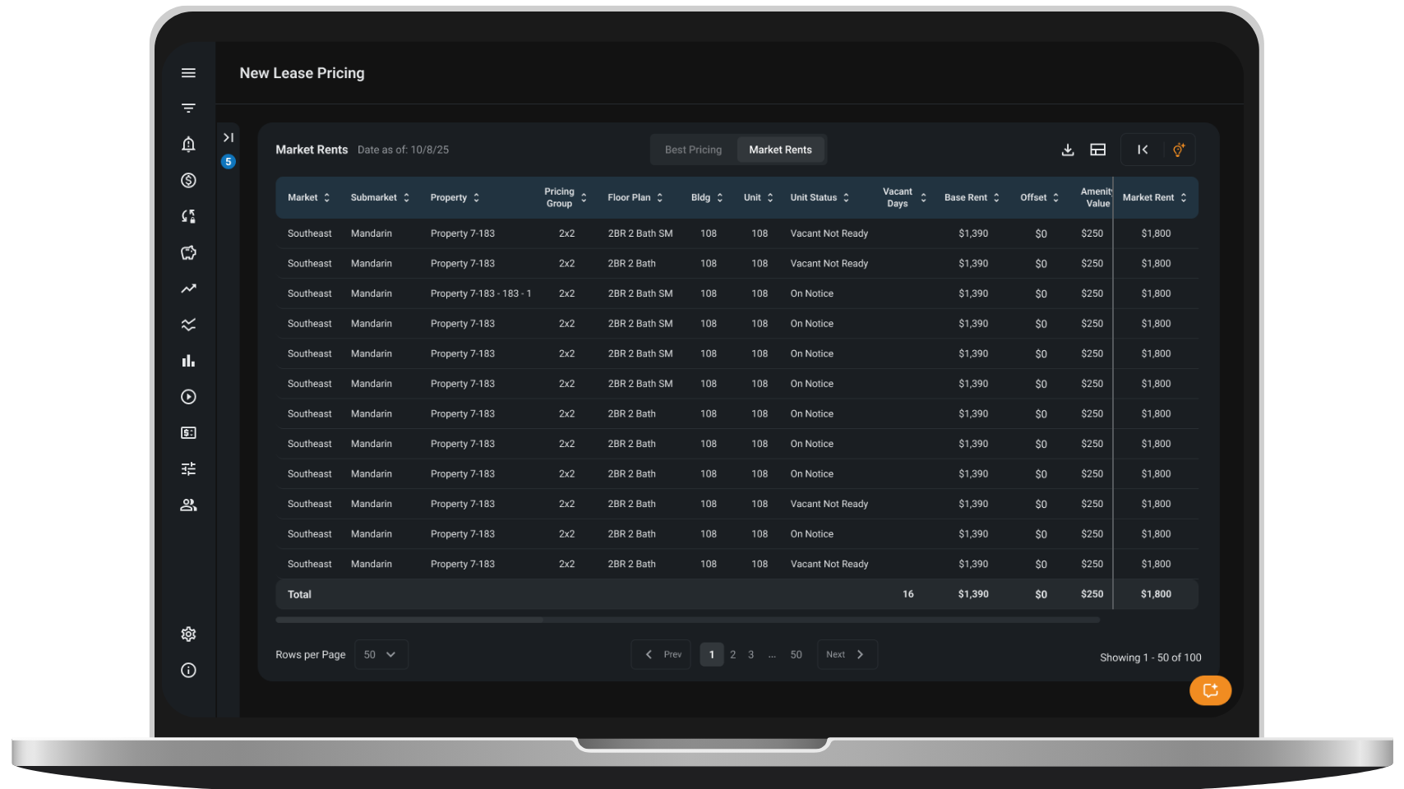Image resolution: width=1404 pixels, height=789 pixels.
Task: Check the notifications bell with 5 alerts
Action: click(x=188, y=144)
